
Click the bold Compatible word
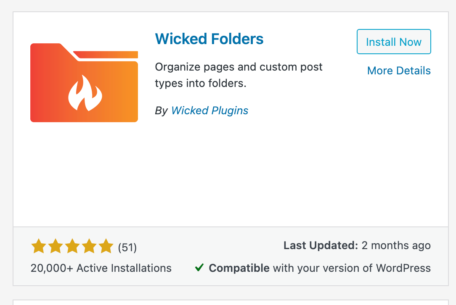point(239,268)
